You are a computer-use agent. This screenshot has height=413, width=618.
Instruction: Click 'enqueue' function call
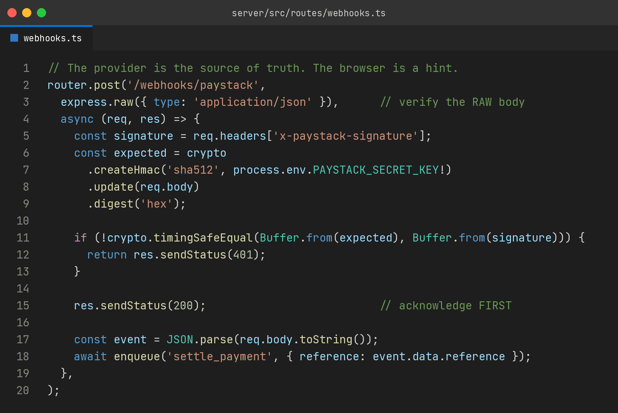pos(137,357)
